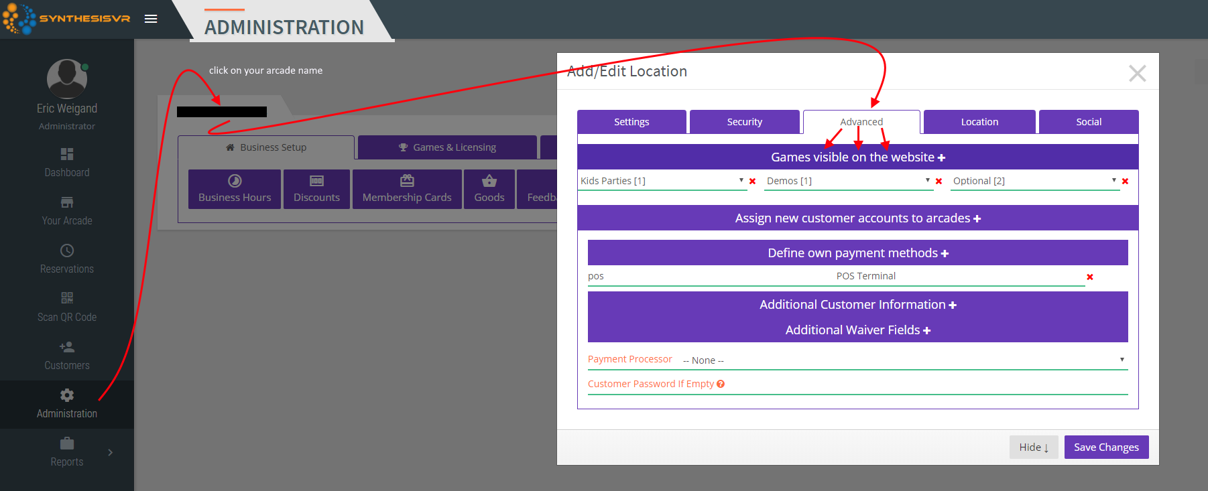
Task: Add an Additional Waiver Field
Action: 927,331
